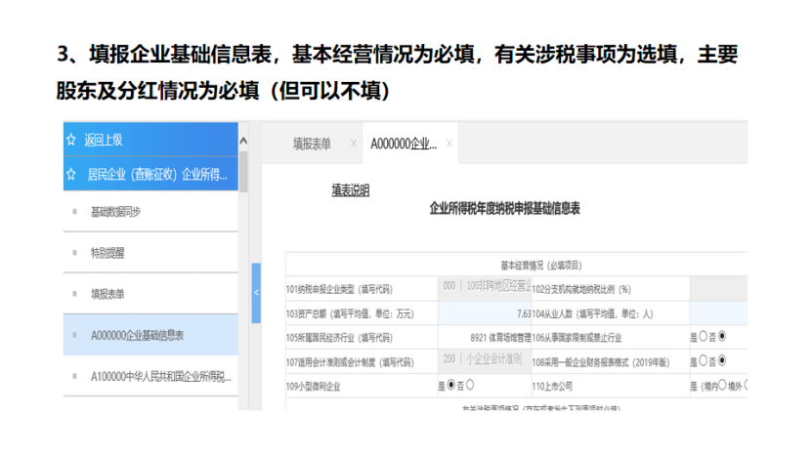Select 否 for 106从事国家限制或禁止行业
Image resolution: width=812 pixels, height=457 pixels.
pos(722,337)
